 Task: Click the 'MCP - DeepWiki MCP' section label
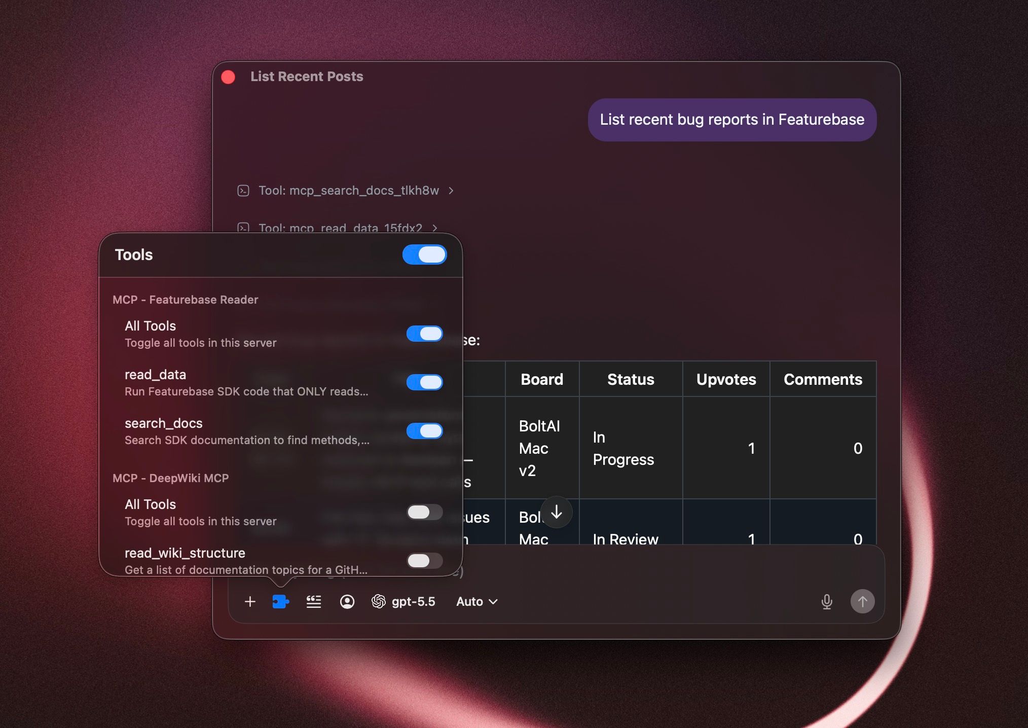point(171,478)
